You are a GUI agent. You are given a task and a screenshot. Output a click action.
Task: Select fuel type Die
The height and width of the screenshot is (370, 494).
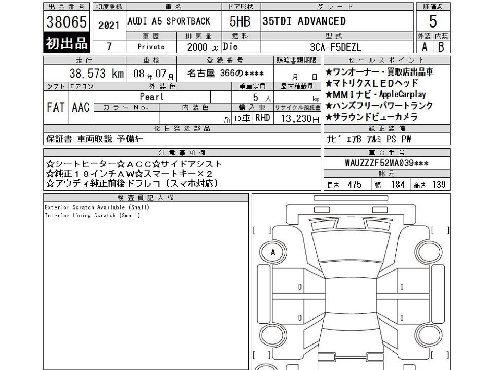click(230, 47)
